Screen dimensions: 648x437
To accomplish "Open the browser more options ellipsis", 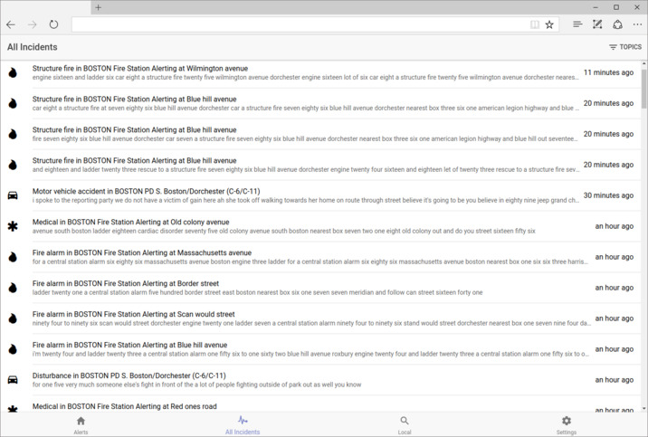I will [x=637, y=24].
